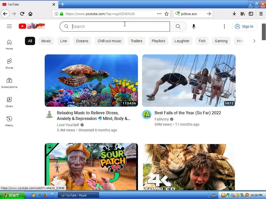Select the Playlists filter chip
The width and height of the screenshot is (266, 199).
[x=158, y=41]
